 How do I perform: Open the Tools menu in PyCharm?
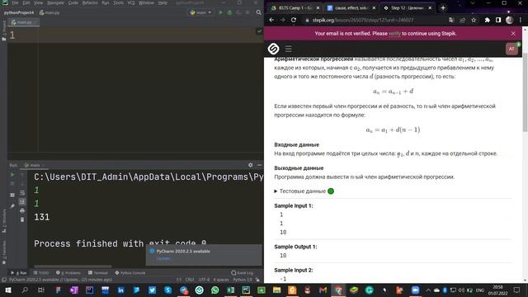click(118, 2)
